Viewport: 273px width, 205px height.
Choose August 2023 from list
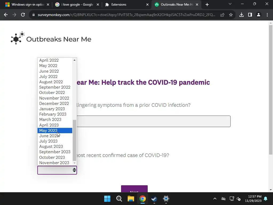[55, 147]
